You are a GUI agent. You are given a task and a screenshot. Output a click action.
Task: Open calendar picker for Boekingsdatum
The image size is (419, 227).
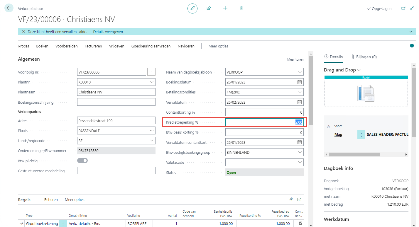(300, 82)
